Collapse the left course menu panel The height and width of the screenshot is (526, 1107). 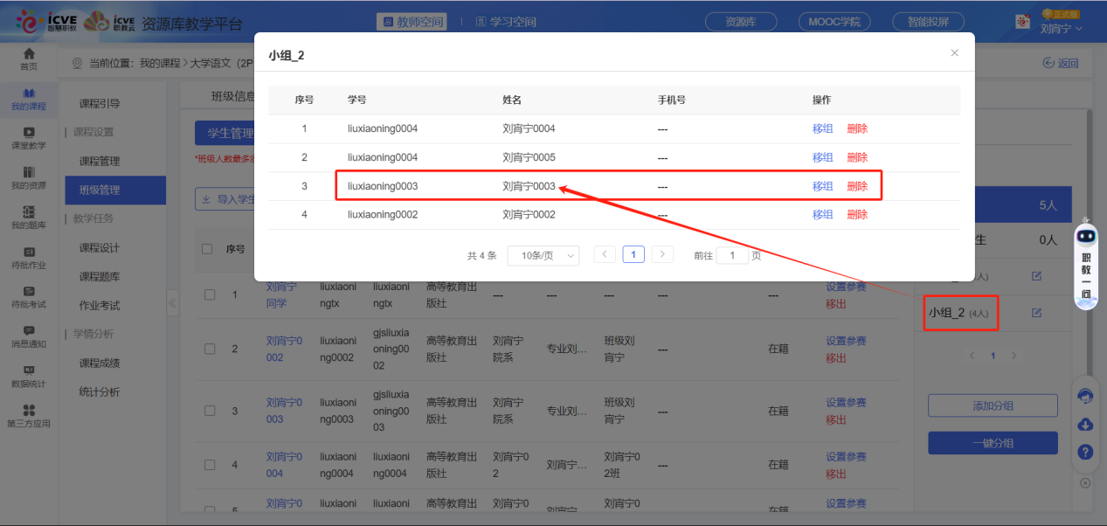point(172,303)
